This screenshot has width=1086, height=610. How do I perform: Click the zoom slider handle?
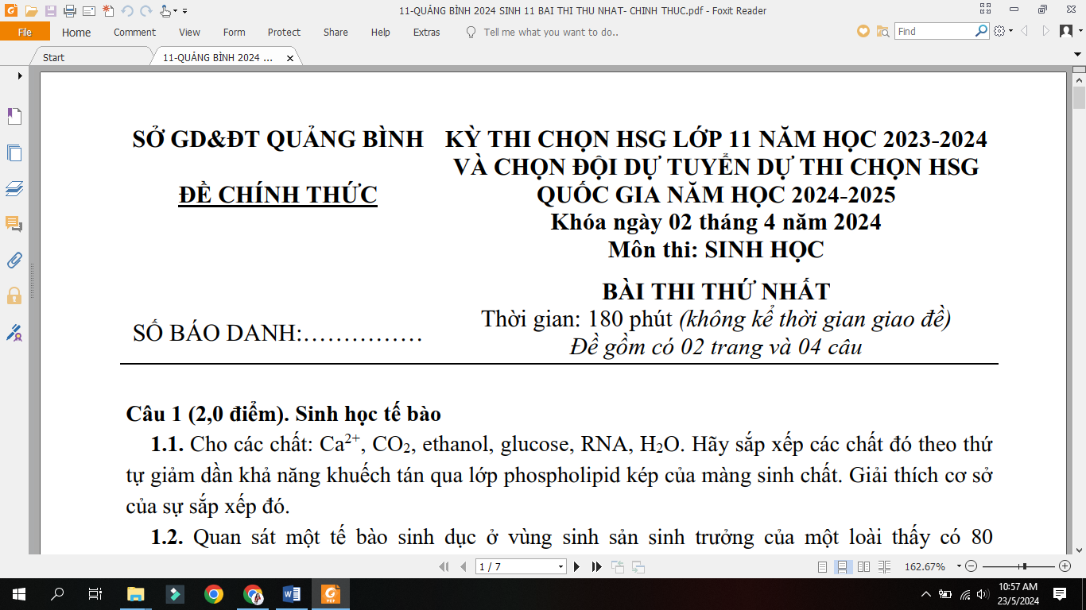point(1024,566)
